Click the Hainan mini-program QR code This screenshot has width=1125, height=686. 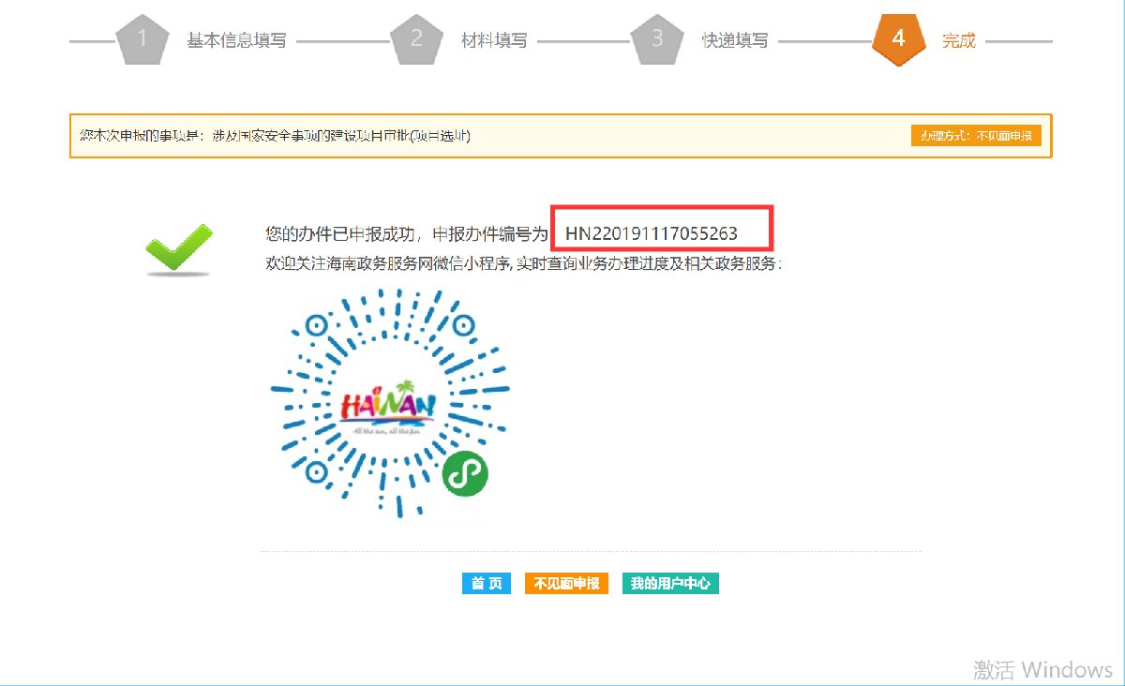click(x=389, y=403)
